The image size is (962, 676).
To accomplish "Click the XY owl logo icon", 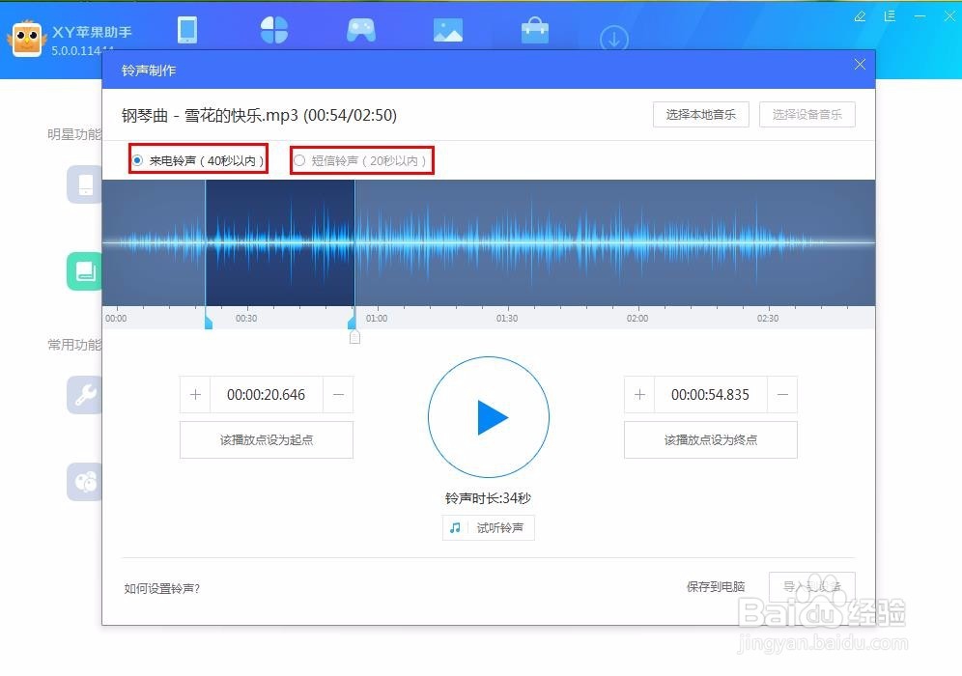I will coord(27,40).
